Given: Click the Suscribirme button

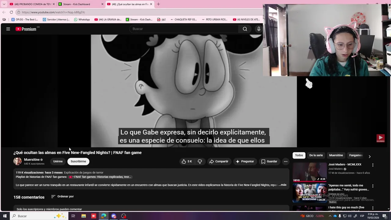Looking at the screenshot, I should (x=78, y=161).
